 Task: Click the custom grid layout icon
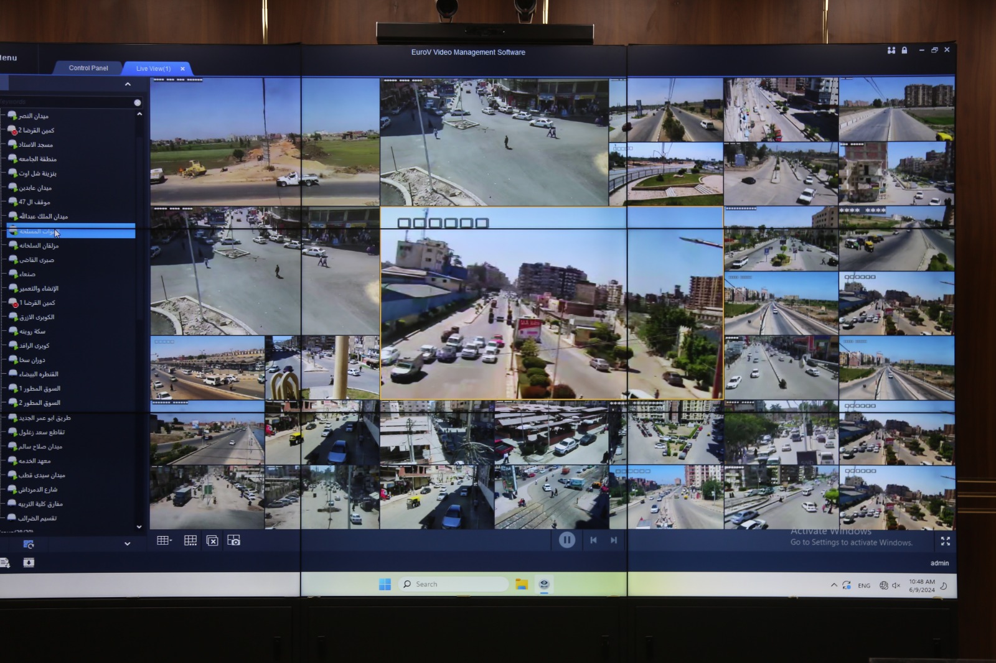[190, 540]
